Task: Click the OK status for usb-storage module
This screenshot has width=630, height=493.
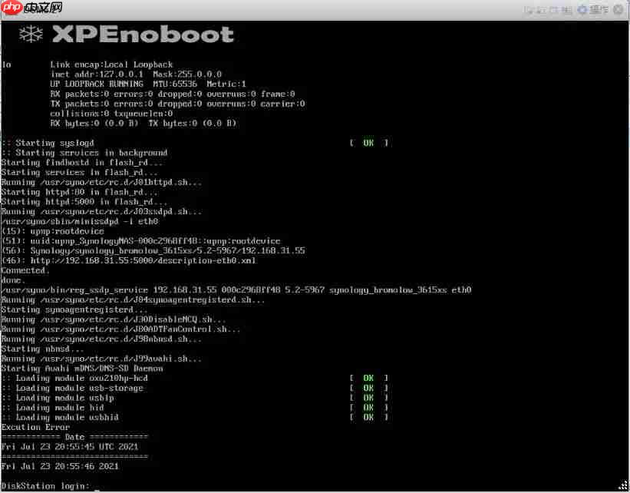Action: point(368,388)
